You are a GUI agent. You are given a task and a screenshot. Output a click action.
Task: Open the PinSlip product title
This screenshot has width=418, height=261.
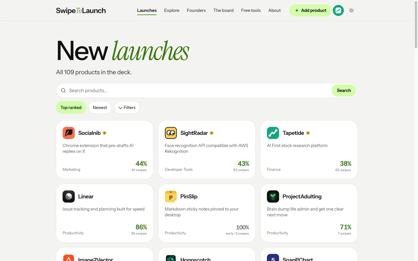pos(189,197)
